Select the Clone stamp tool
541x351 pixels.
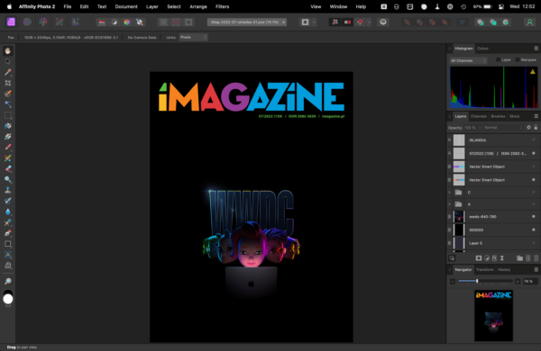(x=8, y=190)
